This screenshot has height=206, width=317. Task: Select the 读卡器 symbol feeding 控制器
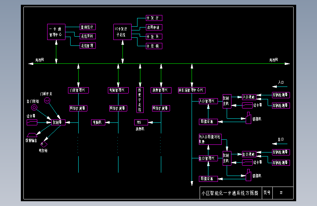pyautogui.click(x=32, y=122)
